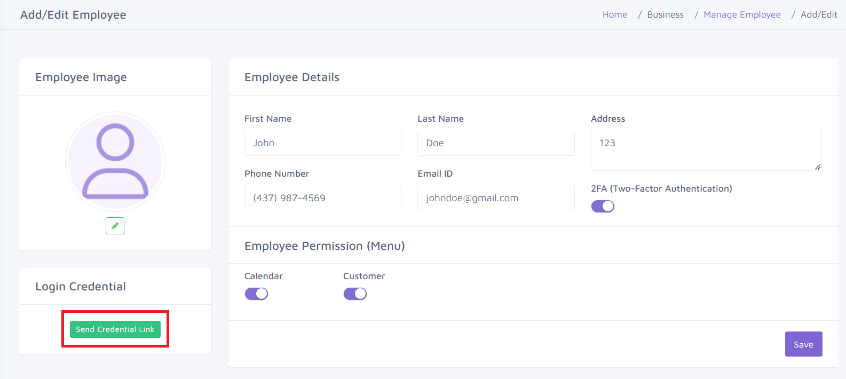The height and width of the screenshot is (379, 846).
Task: Click the pencil edit image icon
Action: (115, 226)
